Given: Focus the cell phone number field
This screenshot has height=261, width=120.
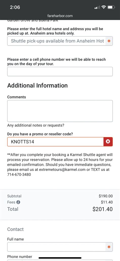Looking at the screenshot, I should [x=60, y=72].
